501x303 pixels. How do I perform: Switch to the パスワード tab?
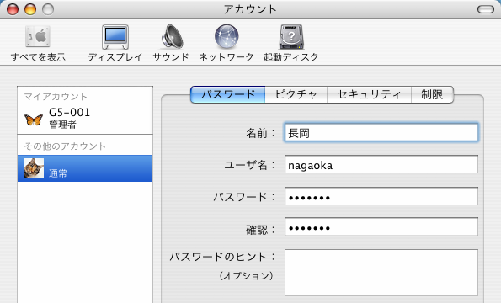point(228,94)
